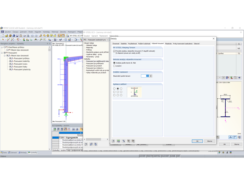
Task: Click the 'RASTR' status bar button
Action: [x=150, y=156]
